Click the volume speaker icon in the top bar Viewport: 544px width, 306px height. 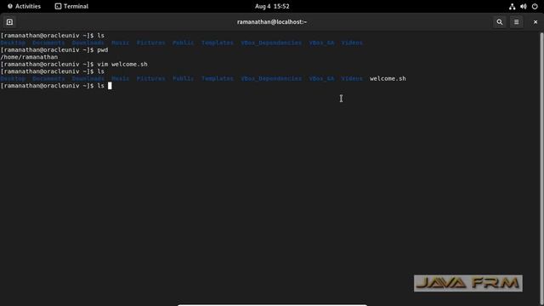[524, 6]
